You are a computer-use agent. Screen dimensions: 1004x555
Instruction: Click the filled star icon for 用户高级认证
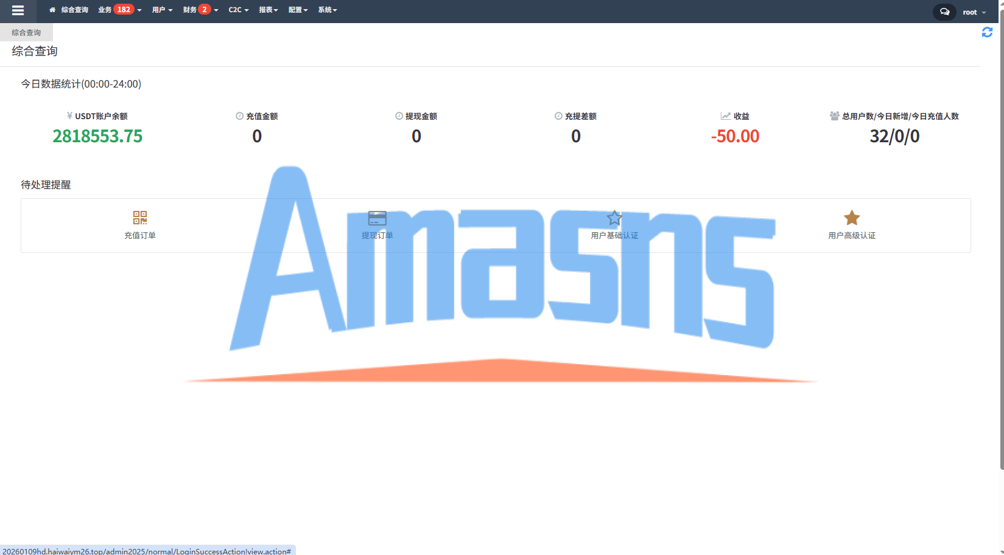point(852,218)
